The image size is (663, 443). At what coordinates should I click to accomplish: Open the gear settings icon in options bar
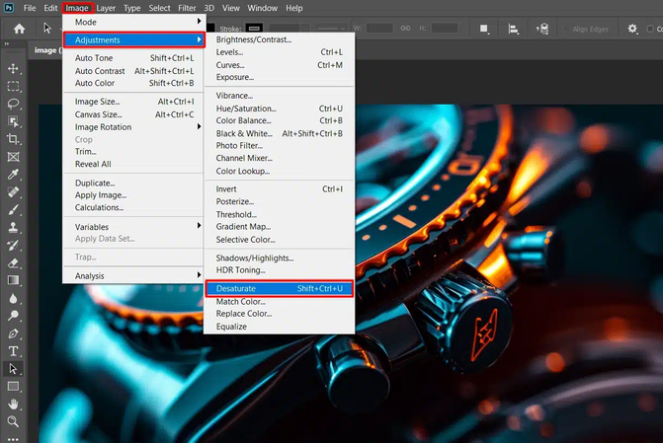point(632,29)
